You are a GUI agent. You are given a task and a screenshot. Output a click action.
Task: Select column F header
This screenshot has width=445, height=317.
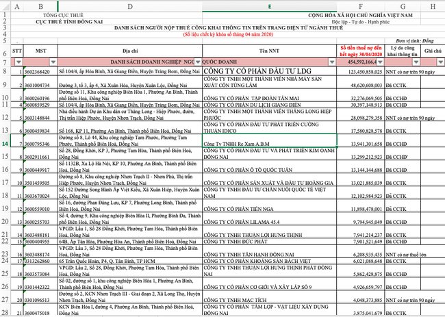pos(361,7)
